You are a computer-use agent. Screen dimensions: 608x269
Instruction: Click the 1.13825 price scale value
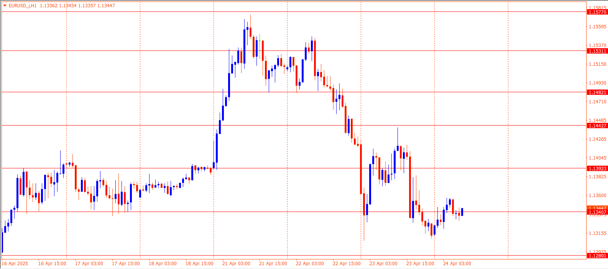pos(598,176)
